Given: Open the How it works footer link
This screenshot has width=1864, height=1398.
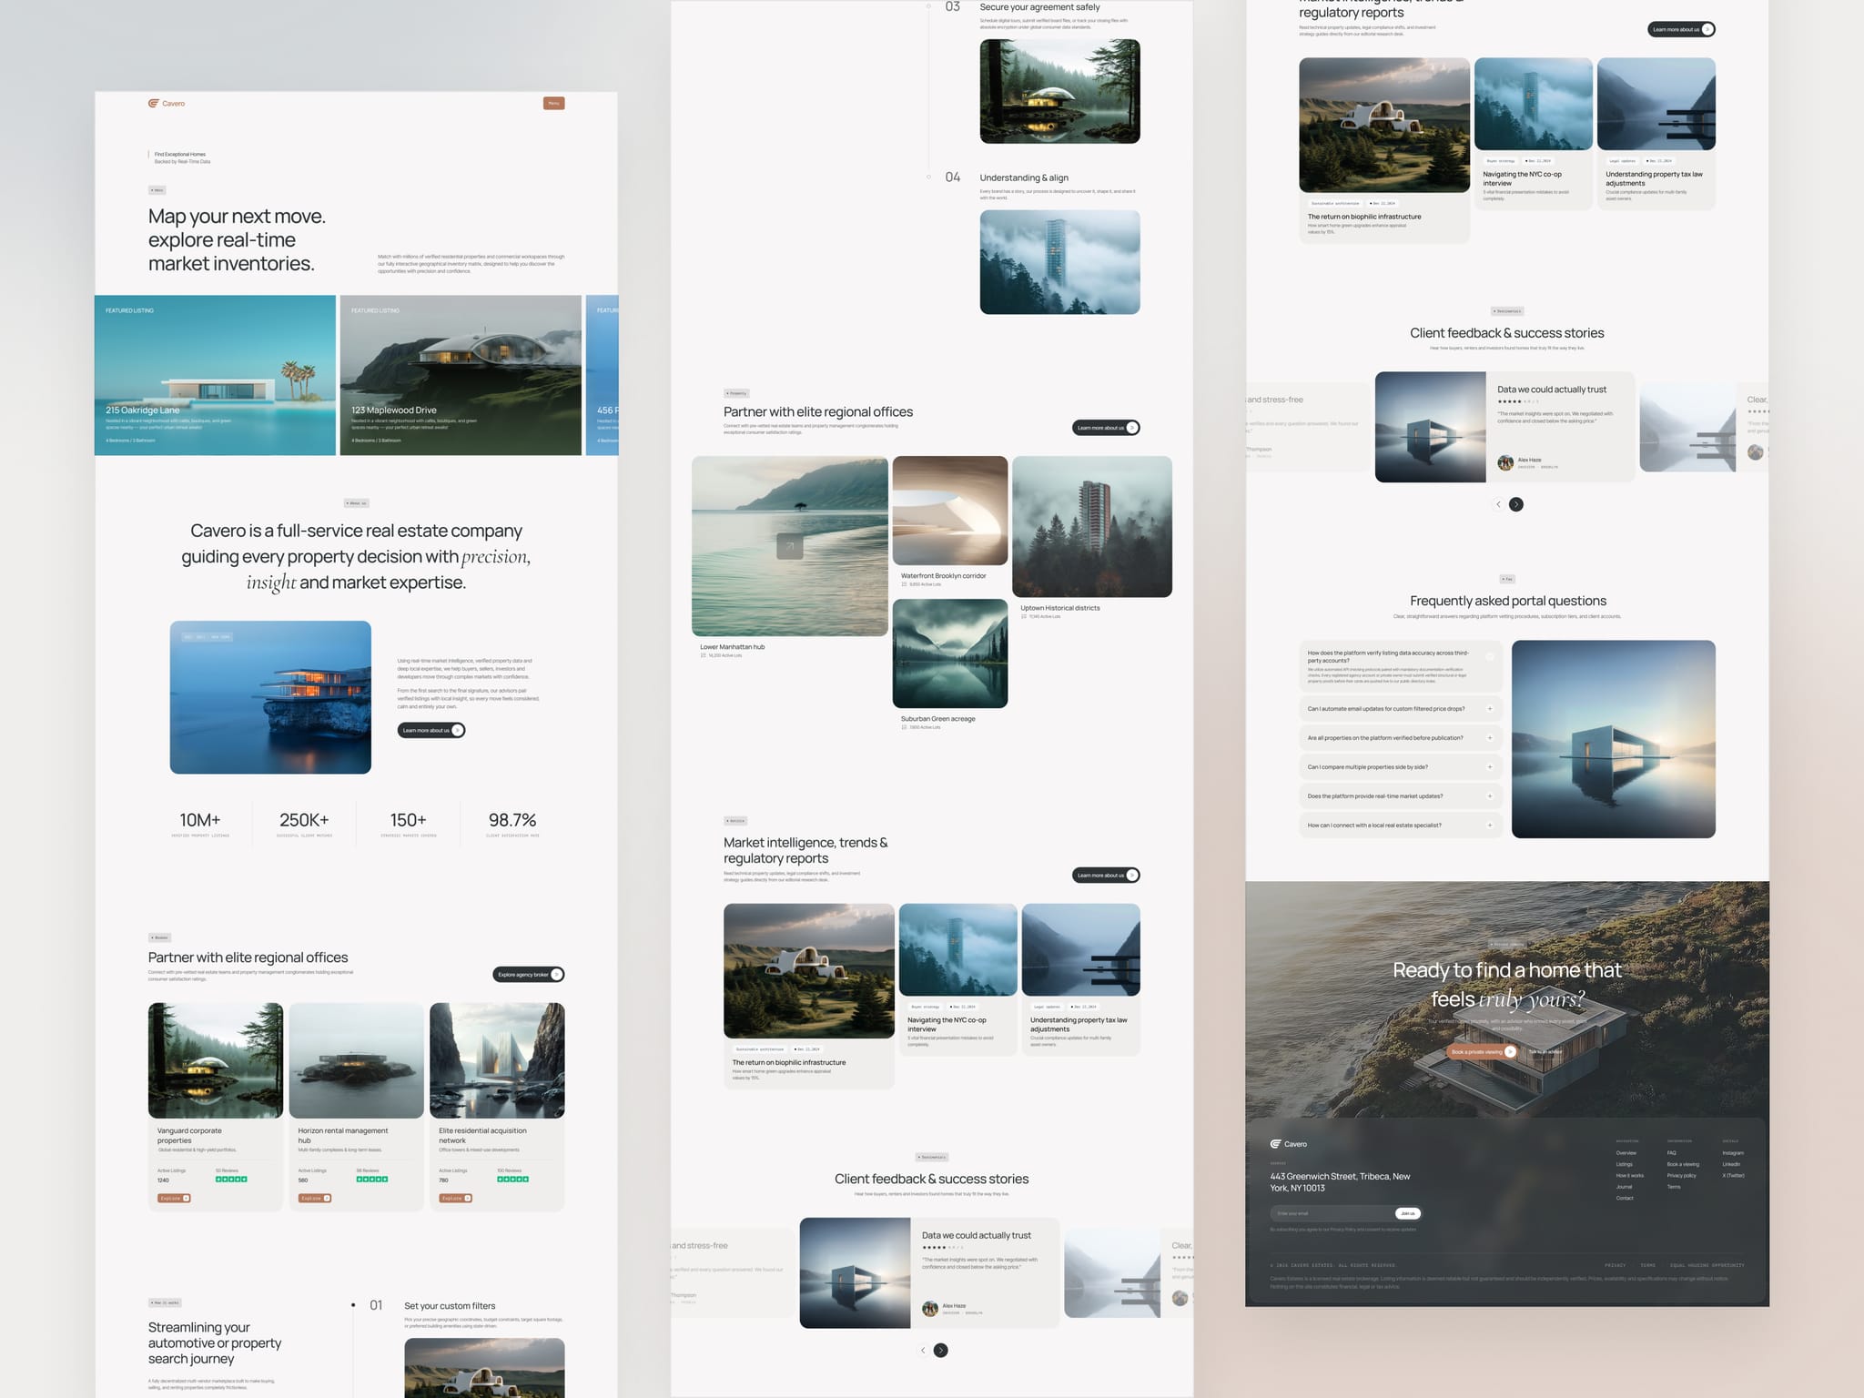Looking at the screenshot, I should click(1629, 1176).
